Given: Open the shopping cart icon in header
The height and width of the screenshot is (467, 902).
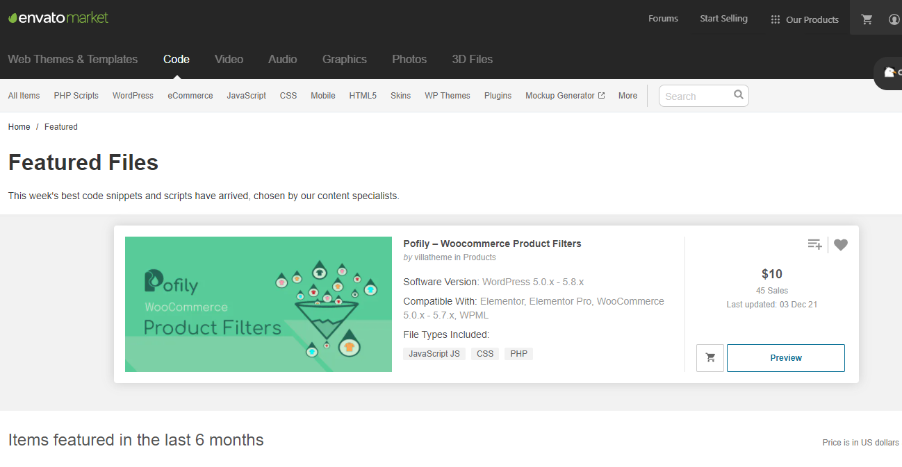Looking at the screenshot, I should click(x=867, y=19).
